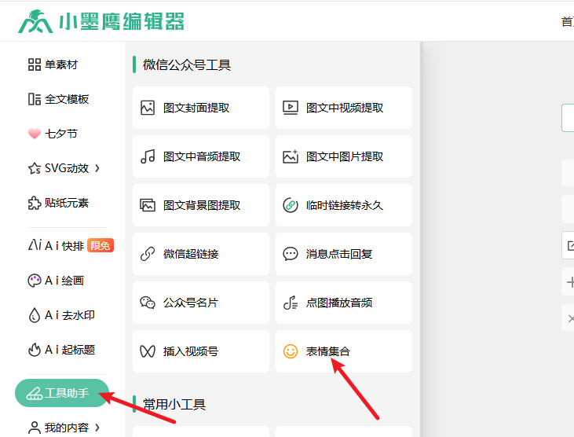The width and height of the screenshot is (574, 437).
Task: Open the 七夕节 heart section
Action: pyautogui.click(x=53, y=134)
